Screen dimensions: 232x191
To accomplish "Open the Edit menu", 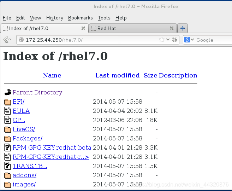I will (20, 18).
